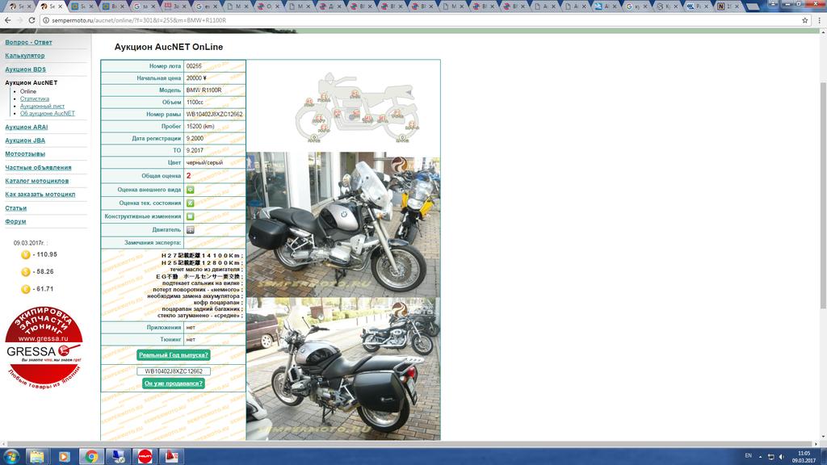Image resolution: width=827 pixels, height=465 pixels.
Task: Click the green exterior rating icon
Action: [191, 190]
